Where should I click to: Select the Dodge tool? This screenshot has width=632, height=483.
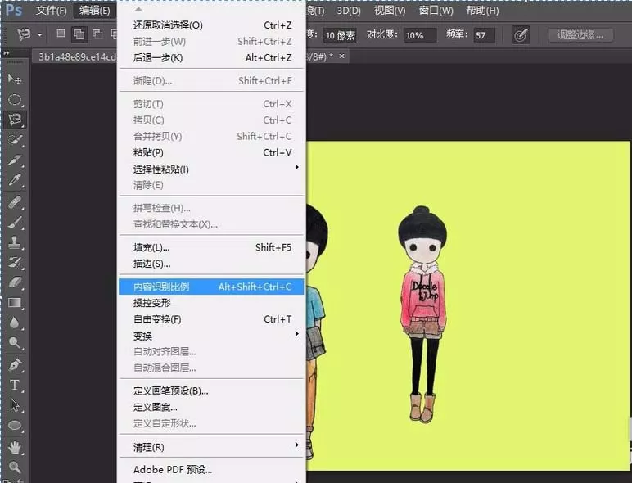[x=15, y=343]
